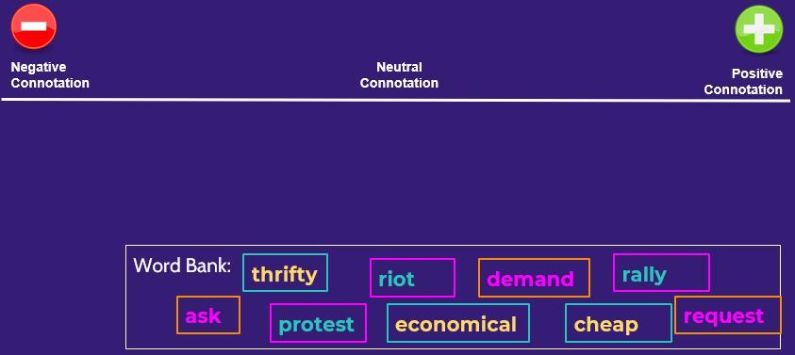
Task: Pick the 'demand' word box
Action: (x=534, y=278)
